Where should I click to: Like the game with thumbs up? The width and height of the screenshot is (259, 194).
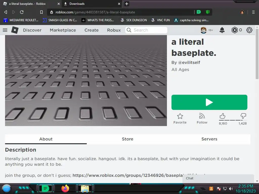click(x=223, y=116)
